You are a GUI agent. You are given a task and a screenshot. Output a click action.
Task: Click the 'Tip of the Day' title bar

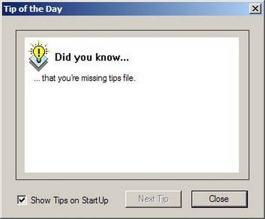(125, 9)
